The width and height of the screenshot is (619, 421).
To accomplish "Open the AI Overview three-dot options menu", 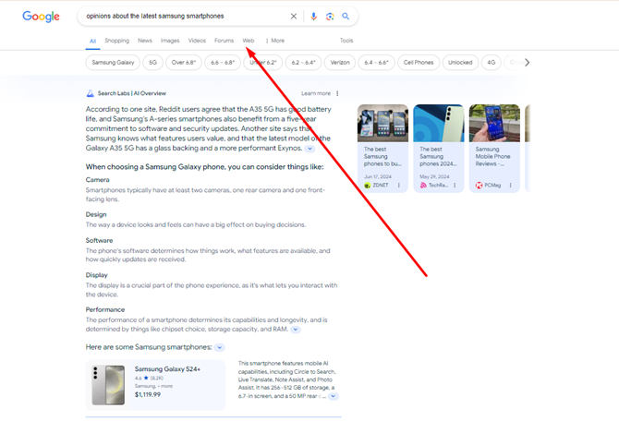I will [x=337, y=93].
